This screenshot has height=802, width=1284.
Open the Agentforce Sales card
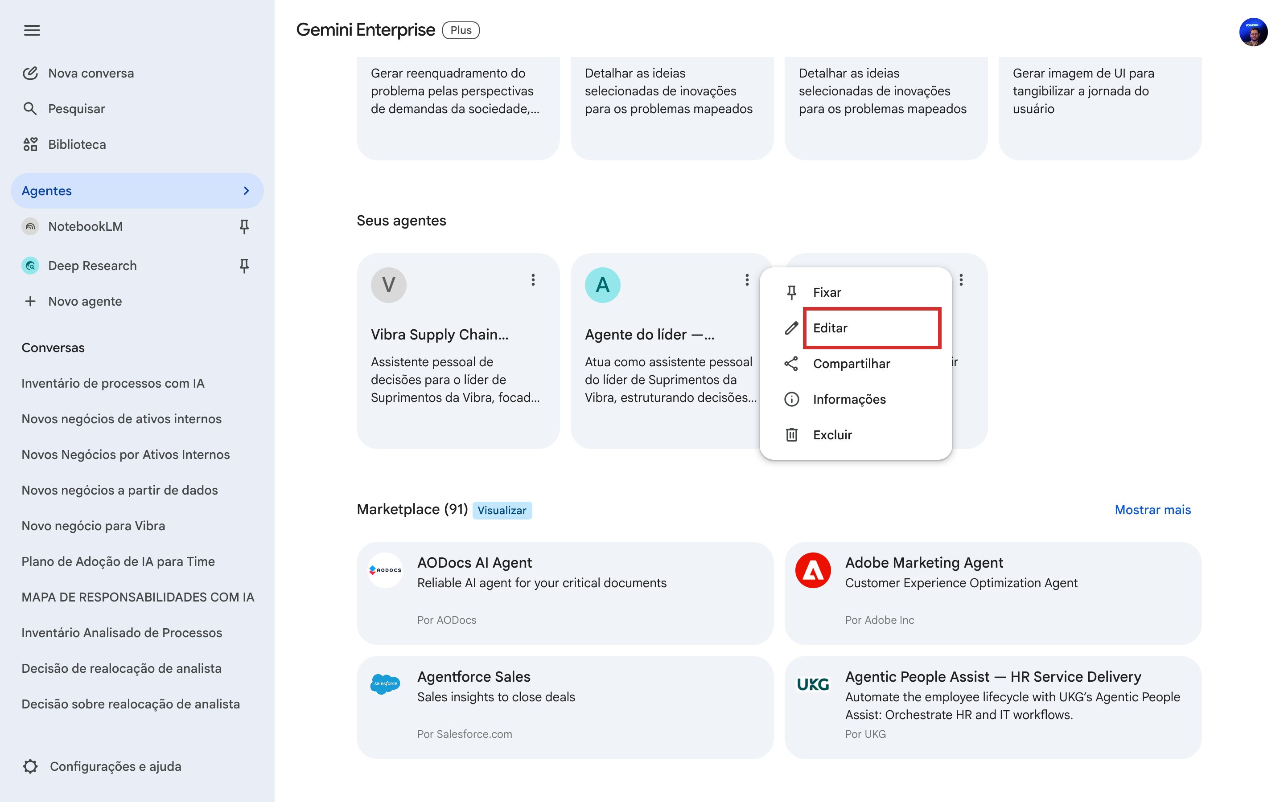click(564, 707)
